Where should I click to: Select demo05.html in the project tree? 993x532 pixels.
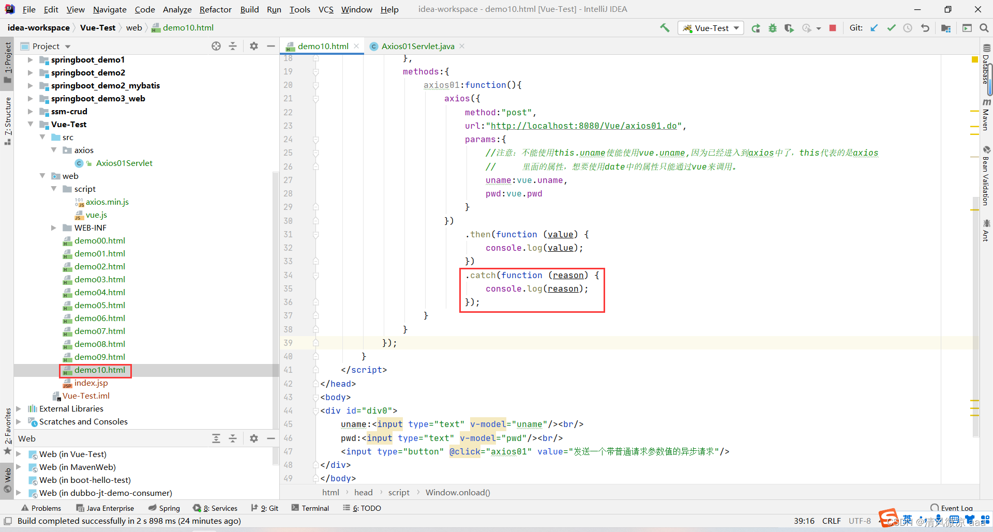[99, 305]
